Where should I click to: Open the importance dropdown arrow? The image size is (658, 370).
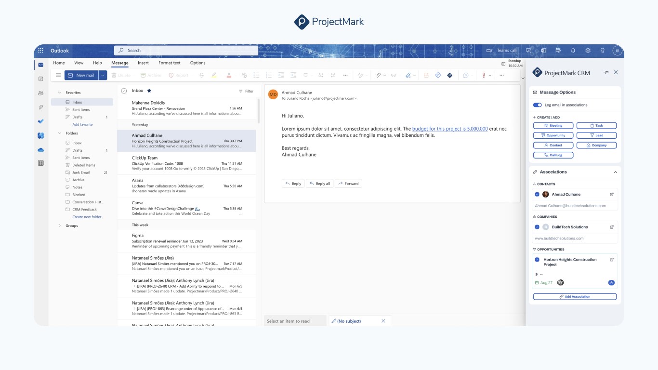pos(490,76)
